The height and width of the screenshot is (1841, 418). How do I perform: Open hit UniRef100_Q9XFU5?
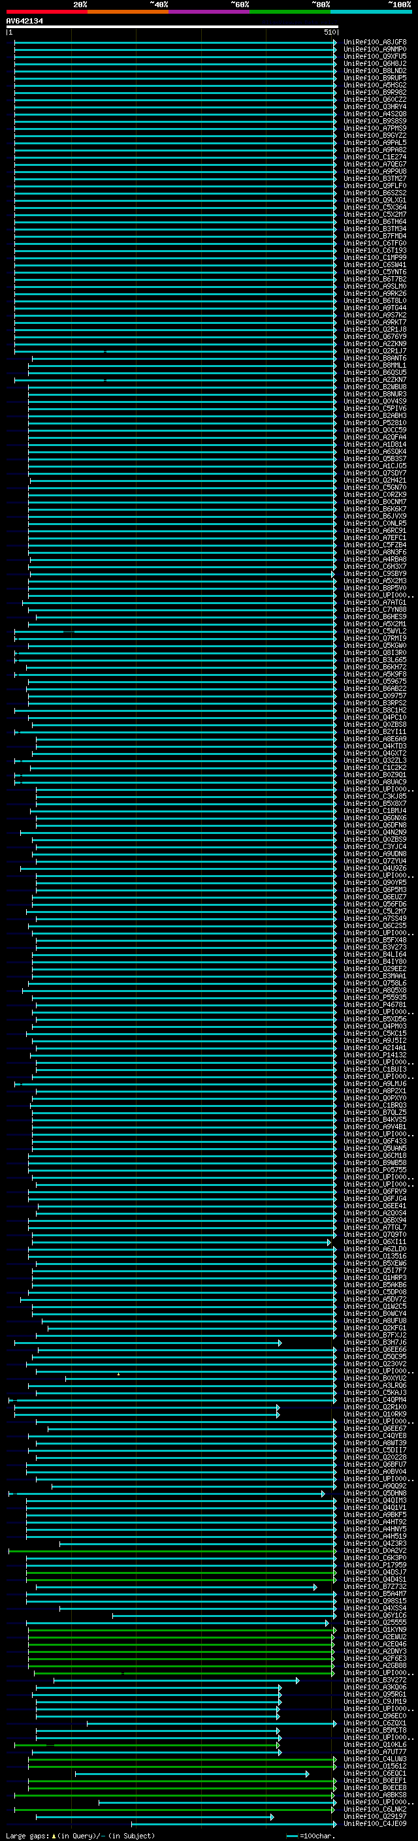(374, 56)
